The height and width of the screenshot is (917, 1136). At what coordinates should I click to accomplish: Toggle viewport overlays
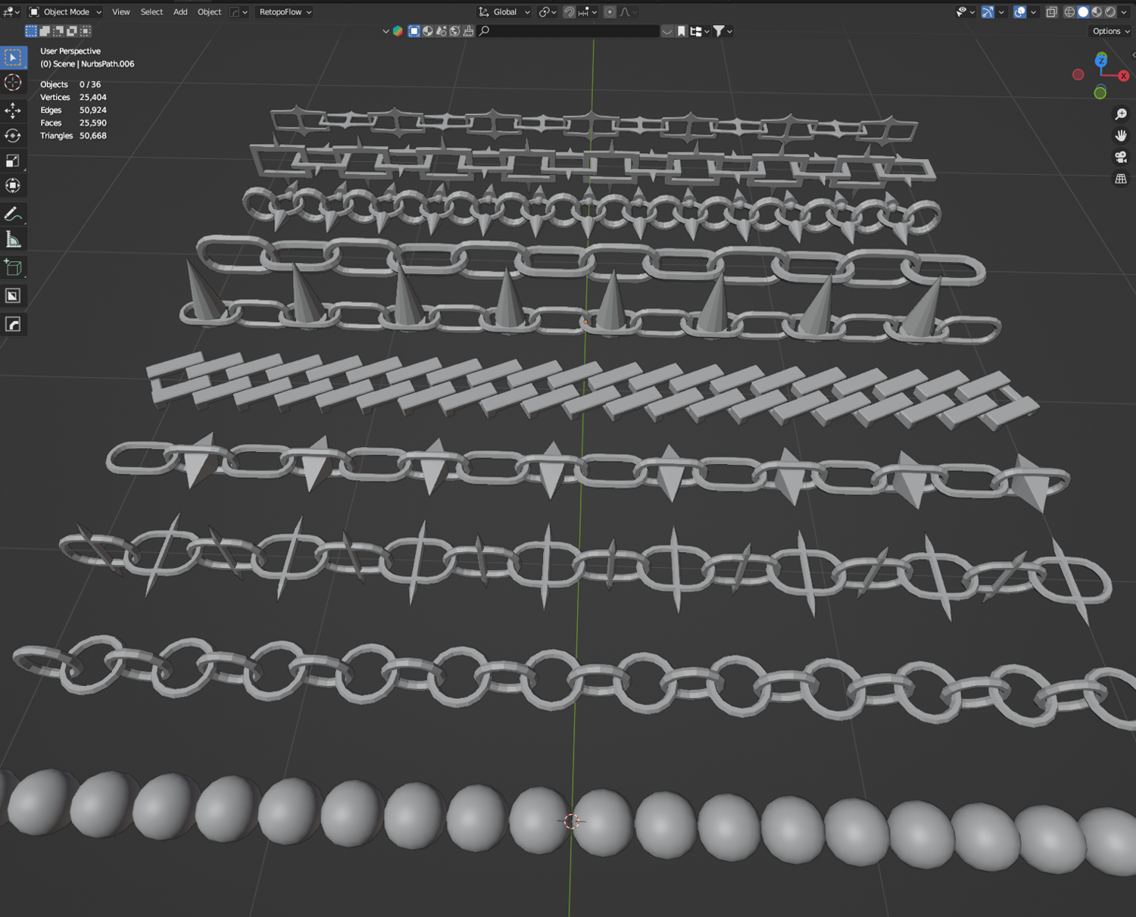coord(1020,12)
